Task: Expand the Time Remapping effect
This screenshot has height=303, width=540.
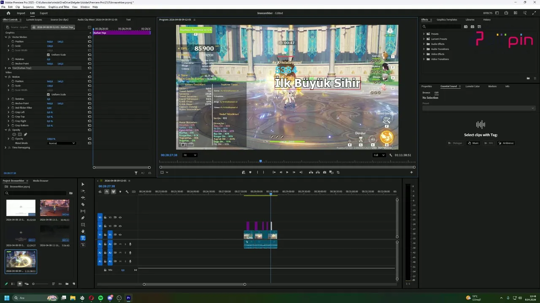Action: tap(5, 147)
